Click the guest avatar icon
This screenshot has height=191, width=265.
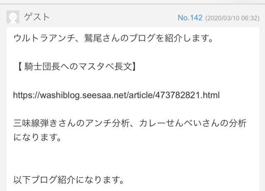pyautogui.click(x=13, y=17)
